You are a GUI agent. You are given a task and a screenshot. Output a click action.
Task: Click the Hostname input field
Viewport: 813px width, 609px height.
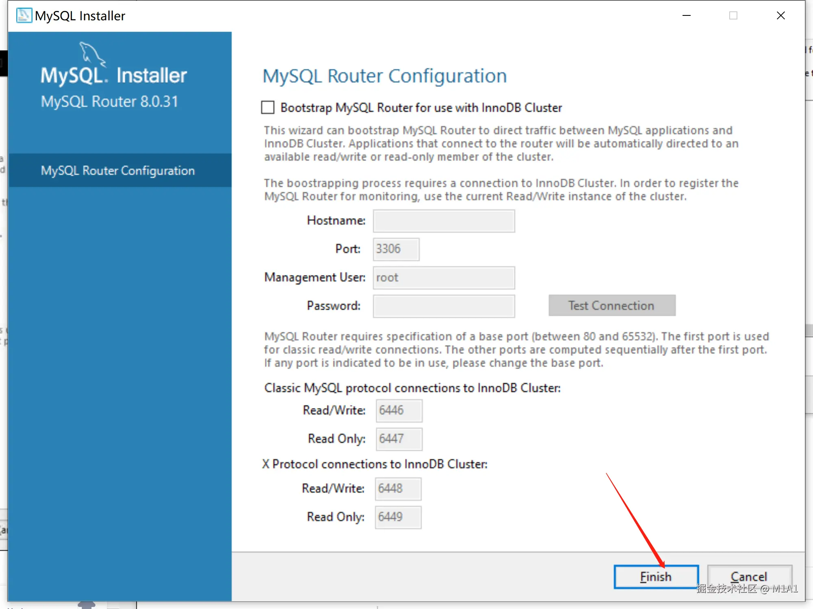tap(444, 221)
